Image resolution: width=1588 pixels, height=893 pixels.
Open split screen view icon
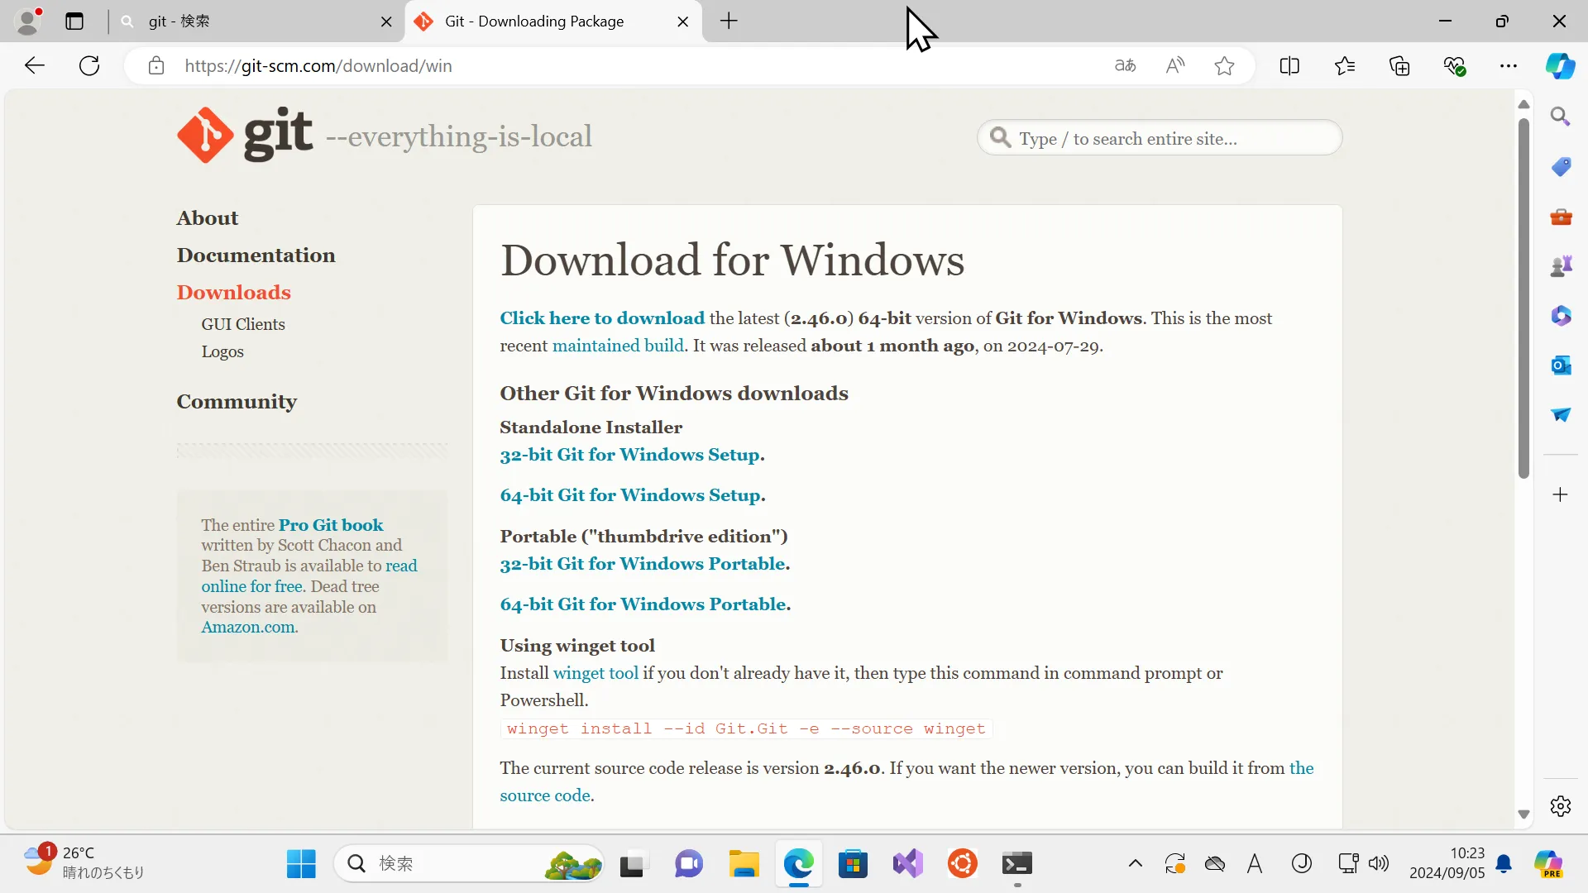click(x=1289, y=66)
